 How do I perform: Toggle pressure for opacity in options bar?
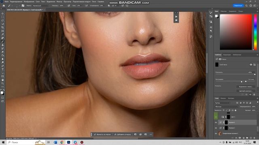[69, 6]
